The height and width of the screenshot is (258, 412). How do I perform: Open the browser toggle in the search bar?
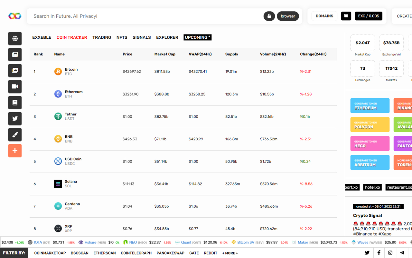(x=288, y=16)
